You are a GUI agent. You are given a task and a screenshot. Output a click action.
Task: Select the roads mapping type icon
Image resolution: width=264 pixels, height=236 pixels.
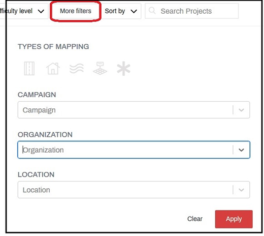[x=29, y=69]
